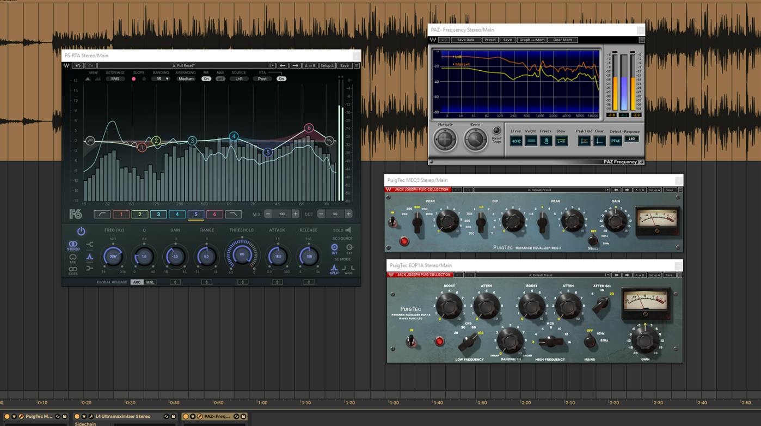Toggle the MAX Off switch in F6
Screen dimensions: 761x426
[220, 78]
